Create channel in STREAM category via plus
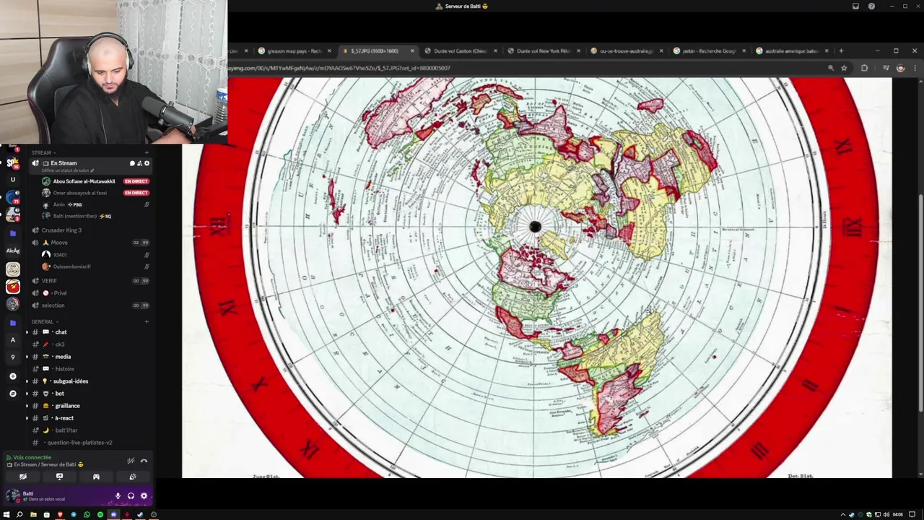The image size is (924, 520). [x=147, y=152]
